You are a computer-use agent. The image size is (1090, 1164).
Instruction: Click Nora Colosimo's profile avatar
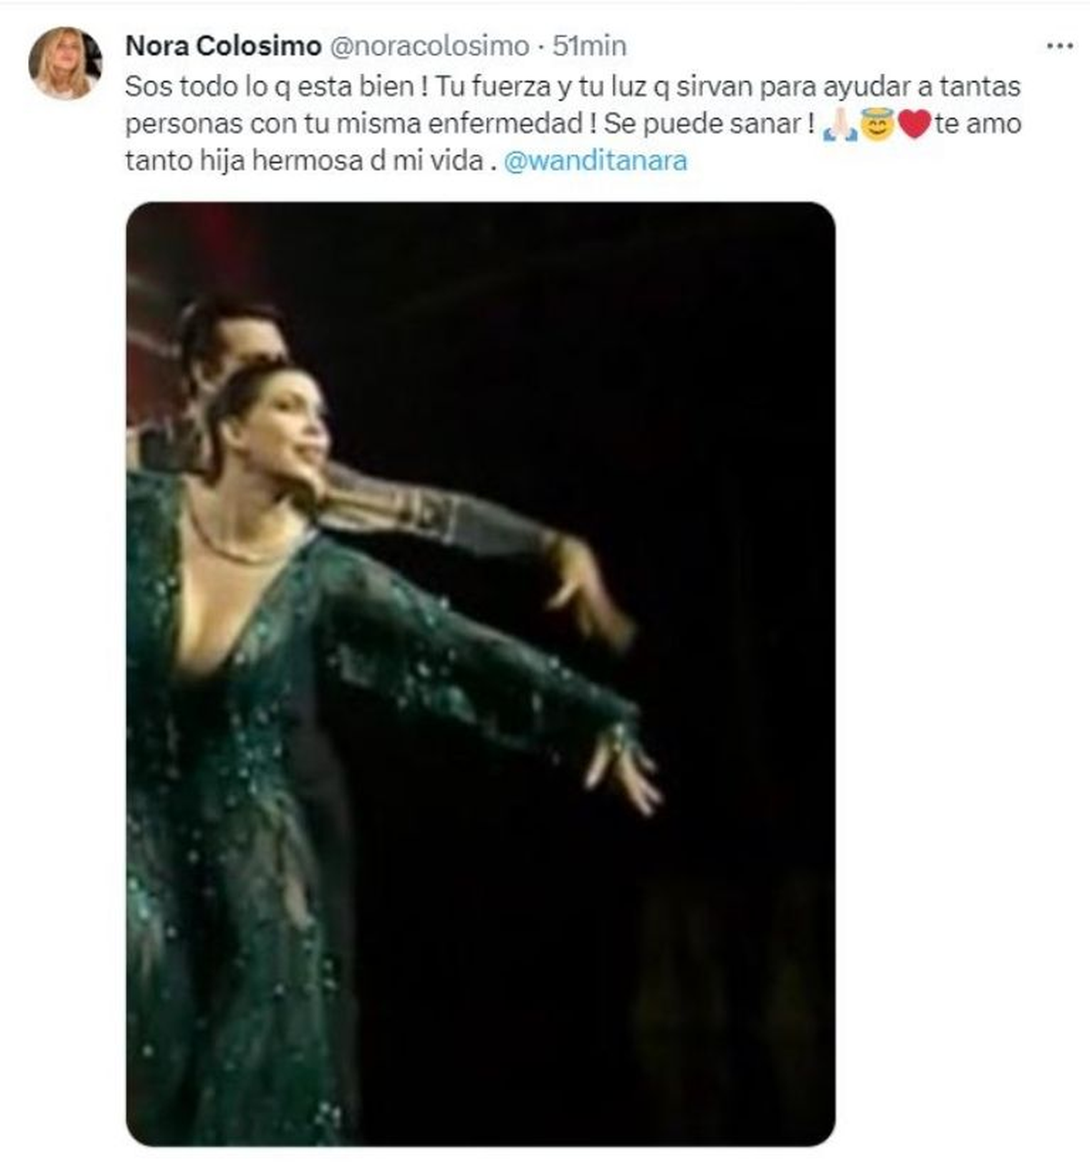coord(64,63)
